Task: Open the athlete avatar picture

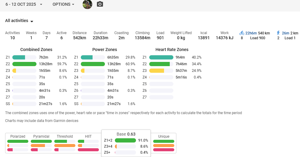Action: pyautogui.click(x=87, y=4)
